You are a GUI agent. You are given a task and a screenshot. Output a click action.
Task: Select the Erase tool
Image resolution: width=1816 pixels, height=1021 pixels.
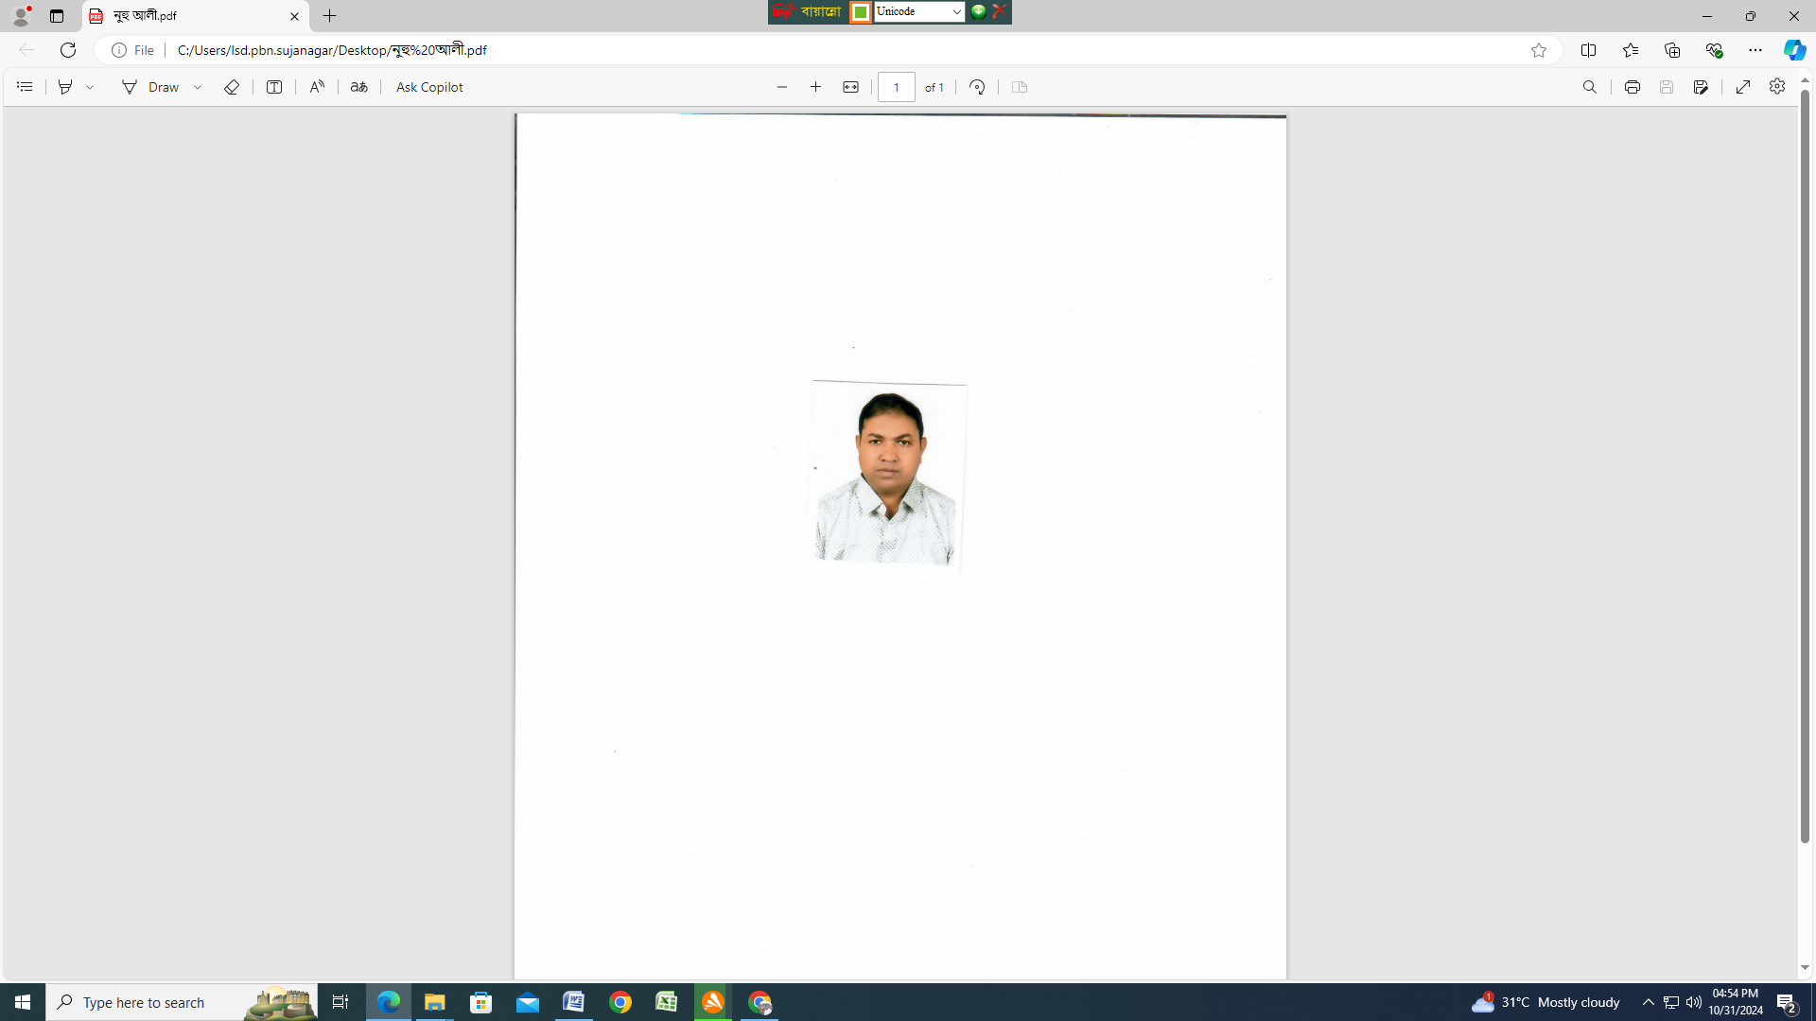click(231, 87)
